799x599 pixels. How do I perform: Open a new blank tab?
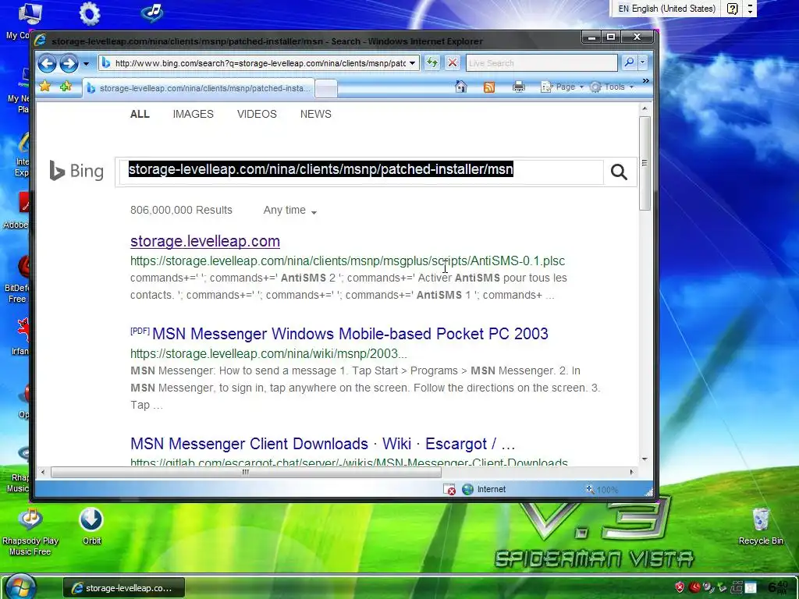[x=326, y=88]
